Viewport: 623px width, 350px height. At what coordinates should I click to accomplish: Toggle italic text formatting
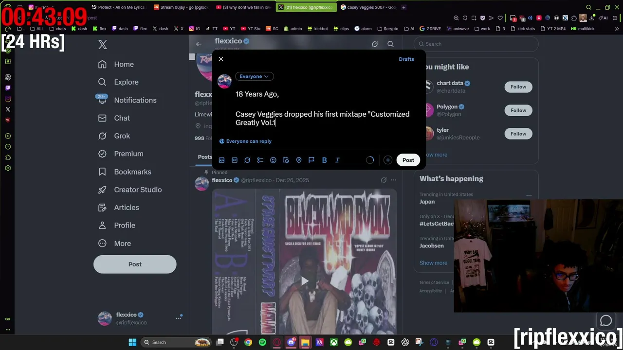(x=337, y=160)
